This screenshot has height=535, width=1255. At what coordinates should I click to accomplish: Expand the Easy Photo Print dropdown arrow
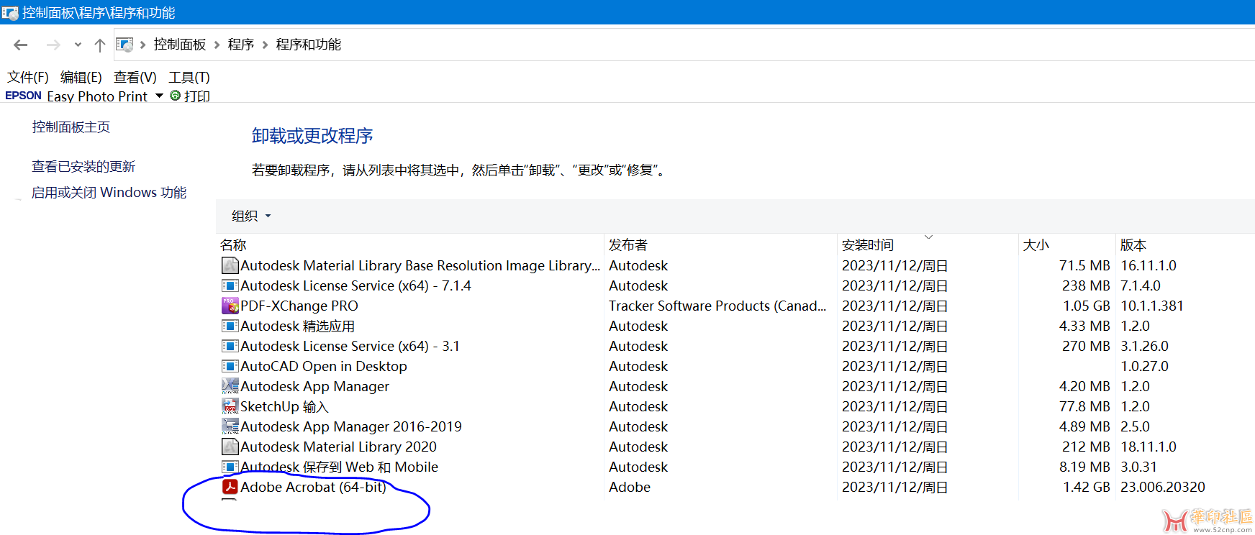(x=159, y=96)
